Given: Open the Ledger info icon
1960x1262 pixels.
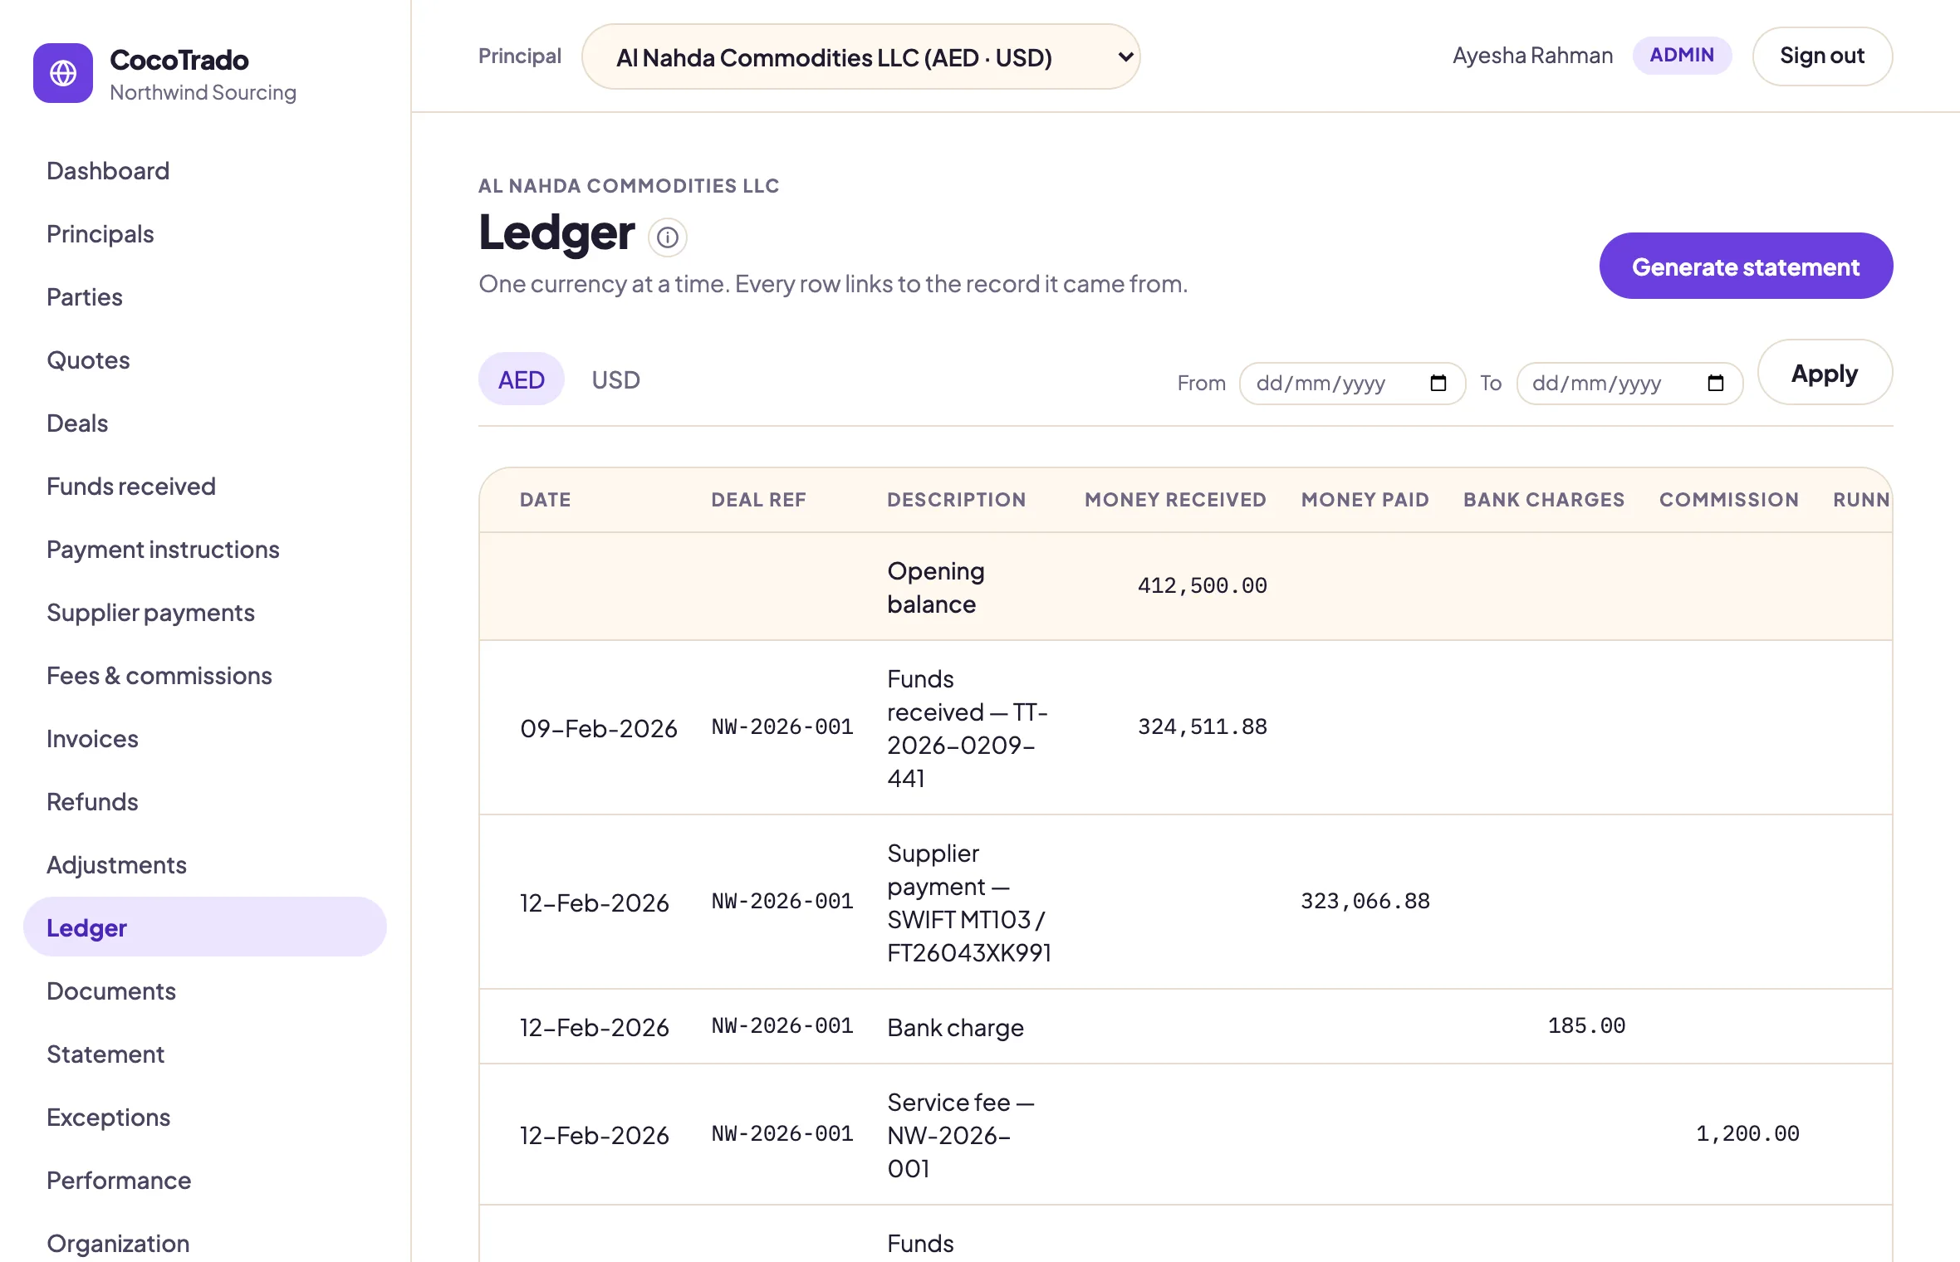Looking at the screenshot, I should pos(668,237).
